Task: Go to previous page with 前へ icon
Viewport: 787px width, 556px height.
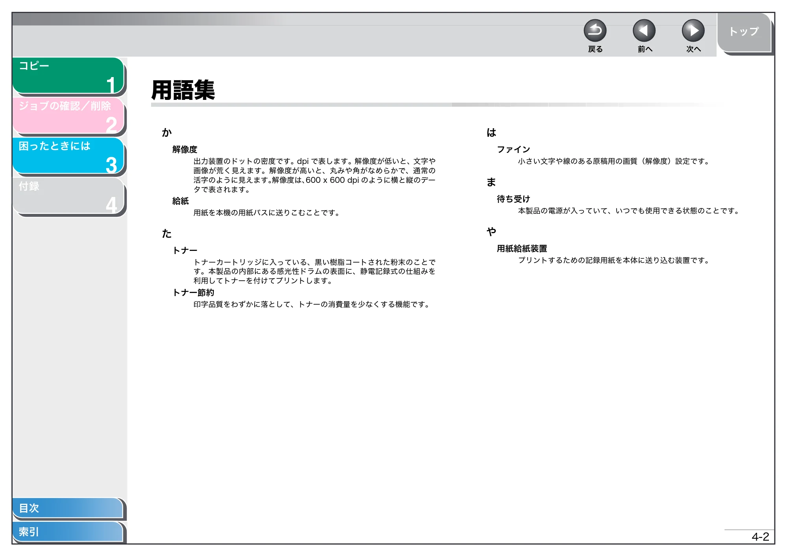Action: [644, 31]
